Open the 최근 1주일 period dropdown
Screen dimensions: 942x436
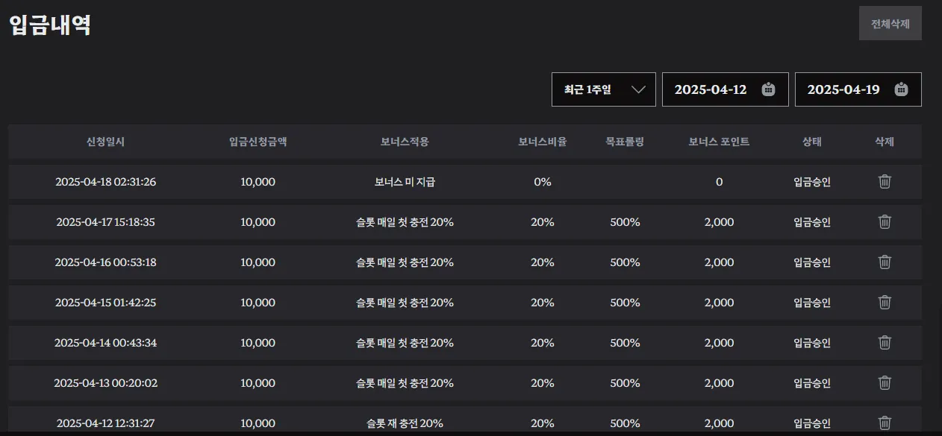(604, 89)
